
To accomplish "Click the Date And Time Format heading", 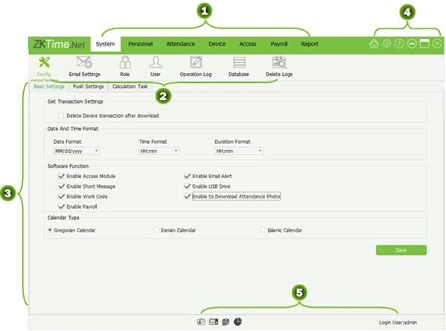I will pos(73,129).
